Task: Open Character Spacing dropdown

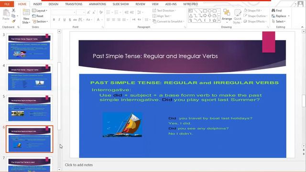Action: (81, 20)
